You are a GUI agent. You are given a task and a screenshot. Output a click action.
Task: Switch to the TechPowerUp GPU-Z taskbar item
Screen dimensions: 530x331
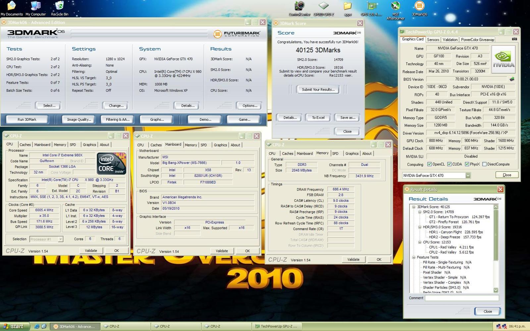277,326
